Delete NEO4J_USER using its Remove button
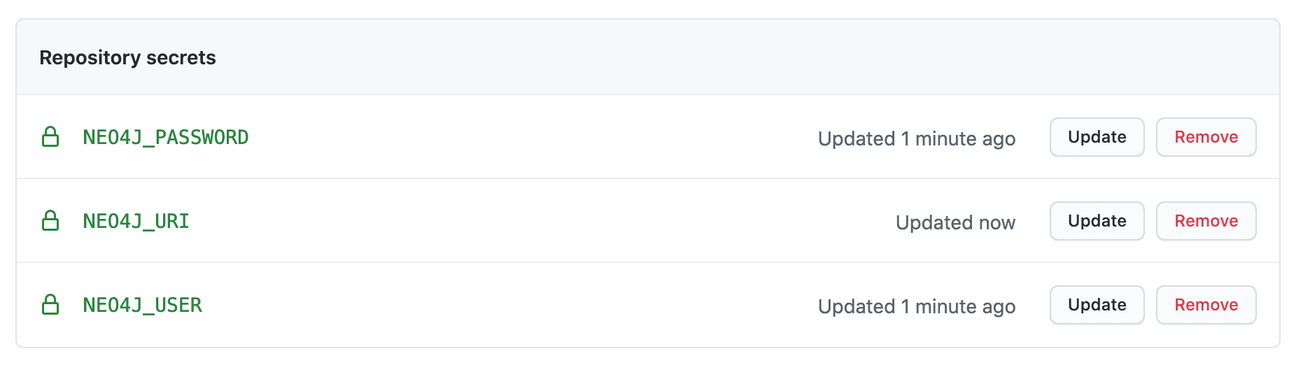1296x372 pixels. [1206, 305]
